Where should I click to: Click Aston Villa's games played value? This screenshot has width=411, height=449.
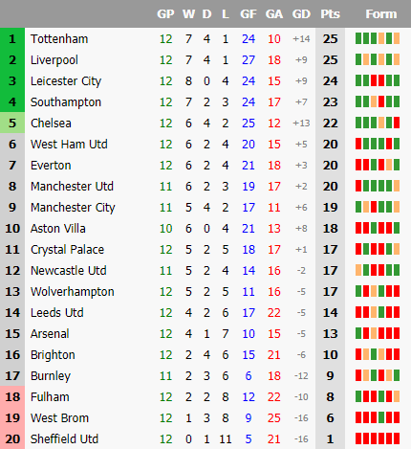pyautogui.click(x=165, y=229)
